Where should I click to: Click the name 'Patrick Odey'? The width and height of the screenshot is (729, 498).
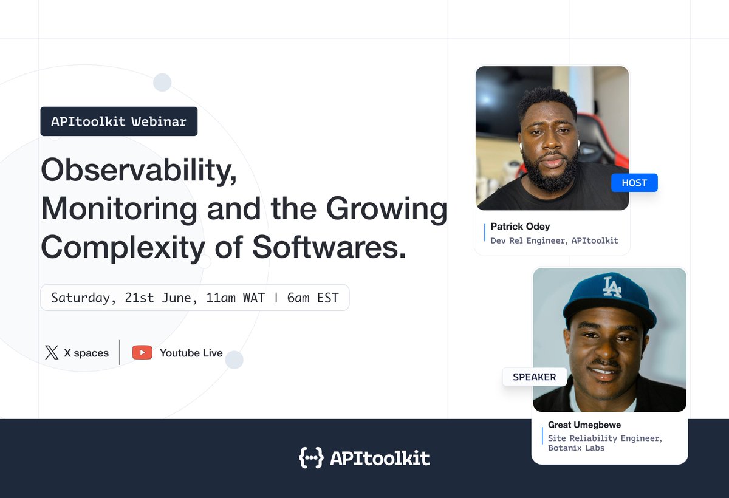tap(520, 227)
